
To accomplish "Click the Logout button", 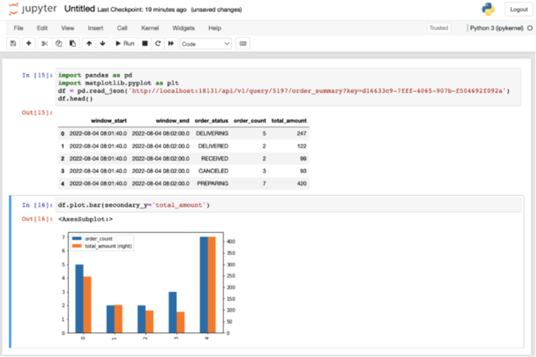I will coord(519,9).
